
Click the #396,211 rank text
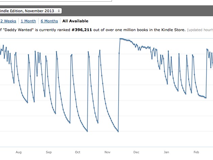[x=82, y=30]
